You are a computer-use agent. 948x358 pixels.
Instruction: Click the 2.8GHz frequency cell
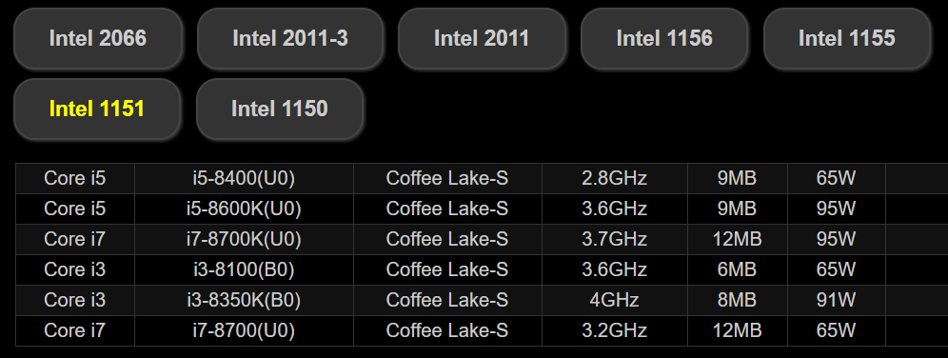(x=615, y=178)
